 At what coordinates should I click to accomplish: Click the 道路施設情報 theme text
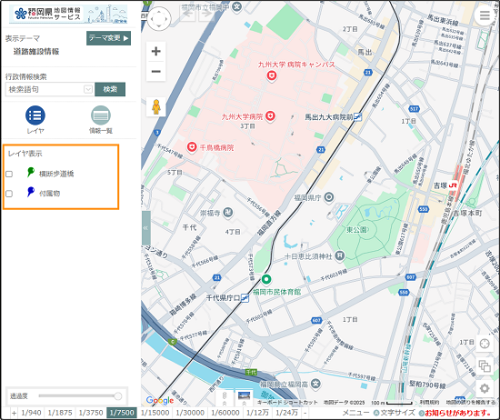[x=36, y=52]
